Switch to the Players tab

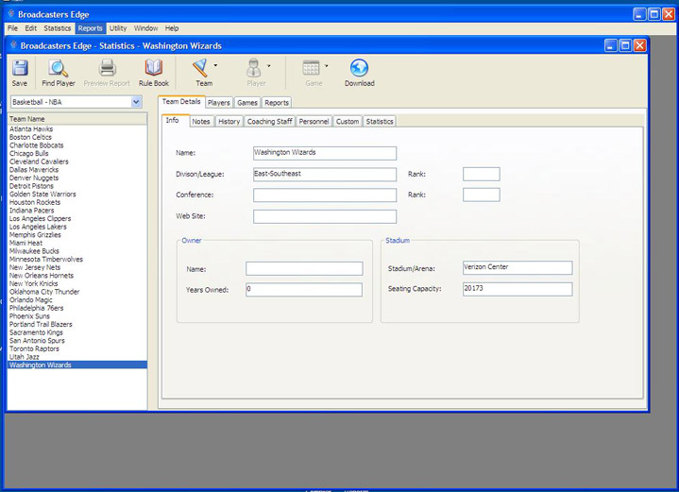tap(219, 103)
